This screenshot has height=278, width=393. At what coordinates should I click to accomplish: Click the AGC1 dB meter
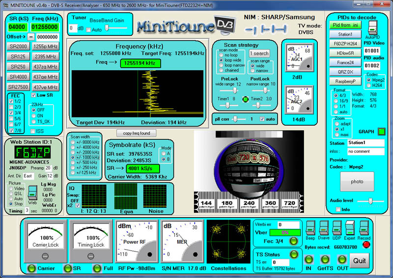[300, 57]
